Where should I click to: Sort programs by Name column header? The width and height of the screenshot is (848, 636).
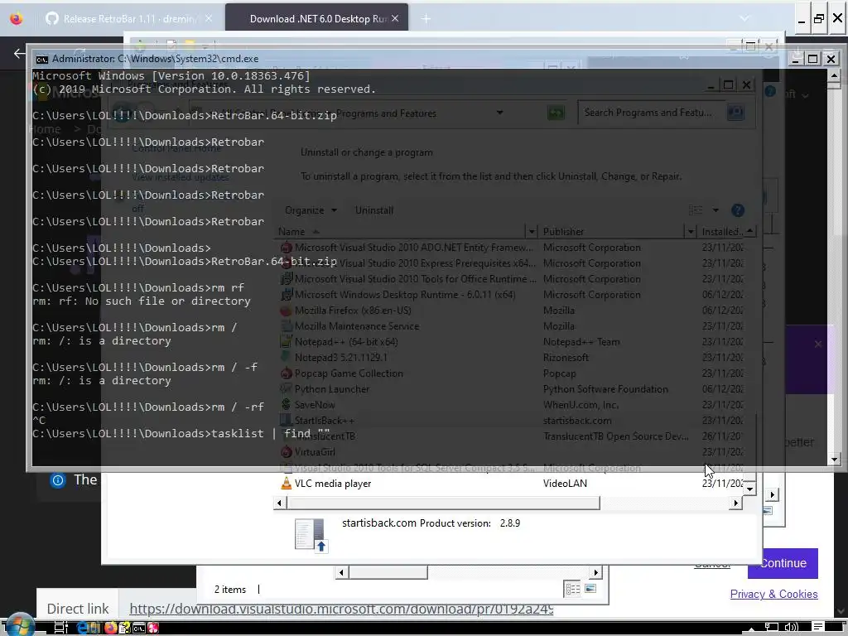click(x=400, y=232)
